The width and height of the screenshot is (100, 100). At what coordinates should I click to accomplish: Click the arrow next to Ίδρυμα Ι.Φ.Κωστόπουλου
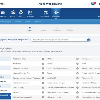coord(77,68)
